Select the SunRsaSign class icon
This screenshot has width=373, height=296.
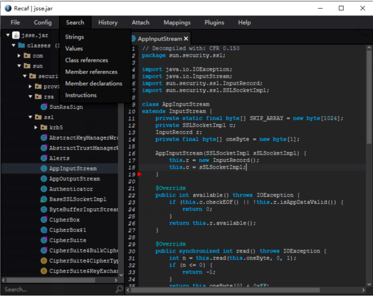(x=43, y=106)
